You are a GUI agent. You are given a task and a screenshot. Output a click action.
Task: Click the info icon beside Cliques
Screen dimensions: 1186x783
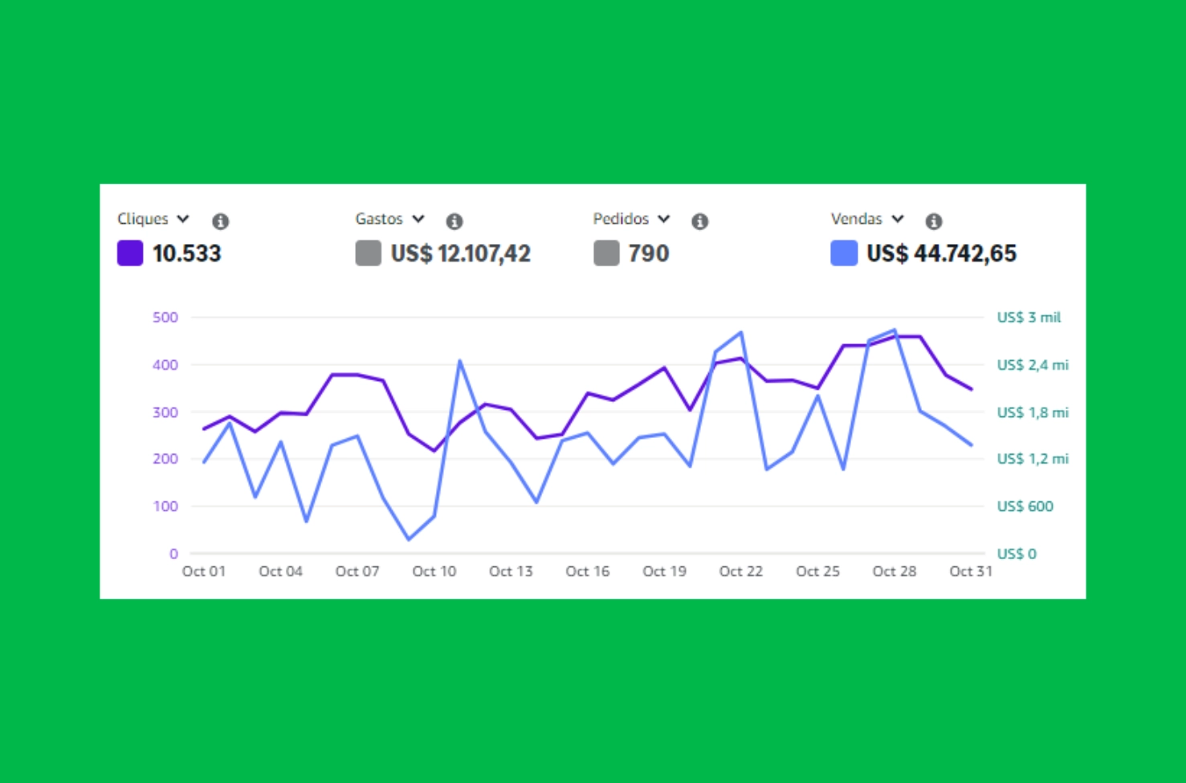(x=220, y=221)
